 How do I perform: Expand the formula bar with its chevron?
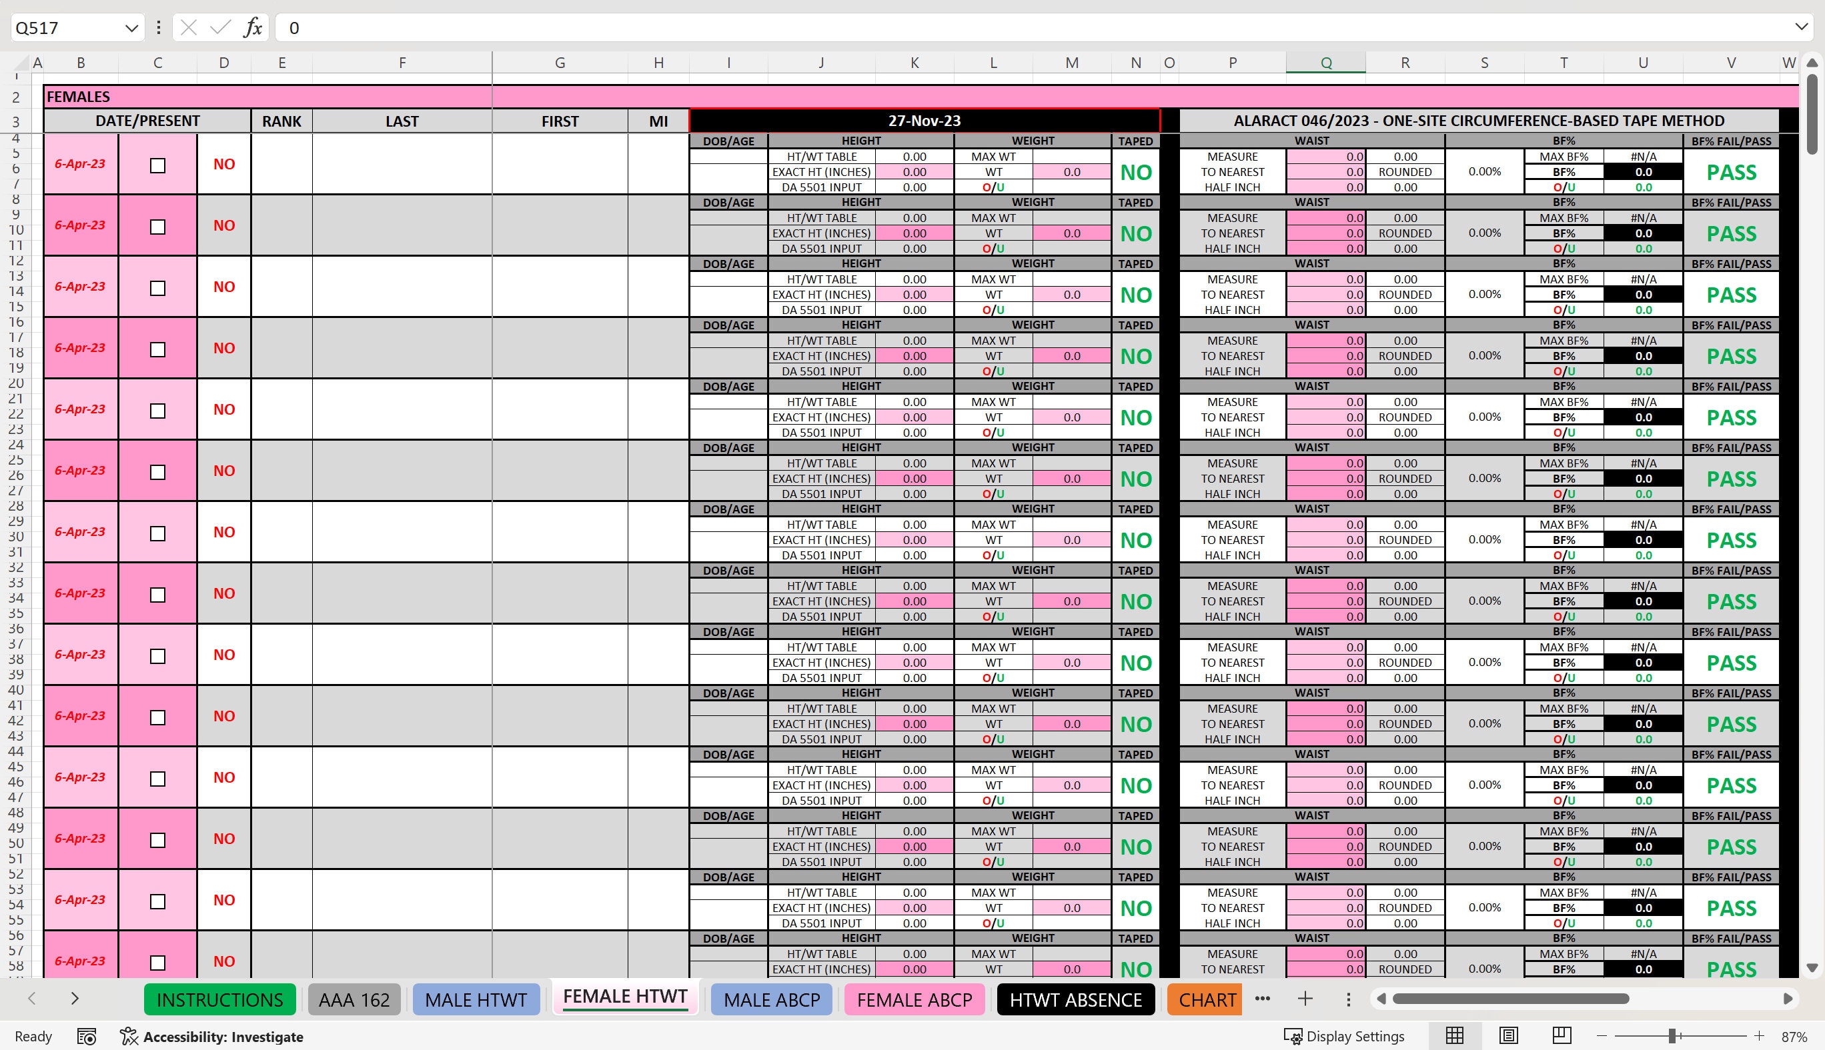click(x=1801, y=27)
